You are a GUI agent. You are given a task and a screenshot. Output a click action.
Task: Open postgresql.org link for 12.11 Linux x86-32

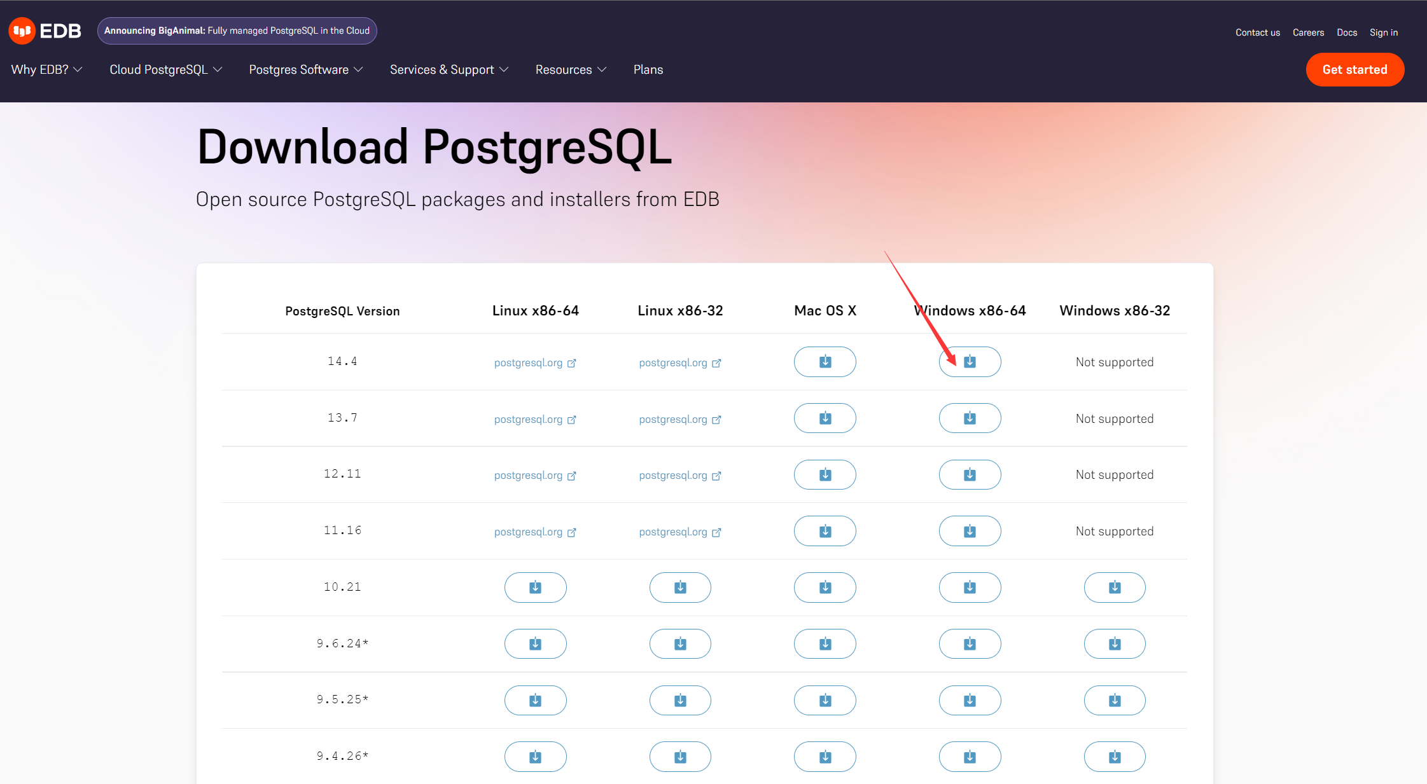680,475
